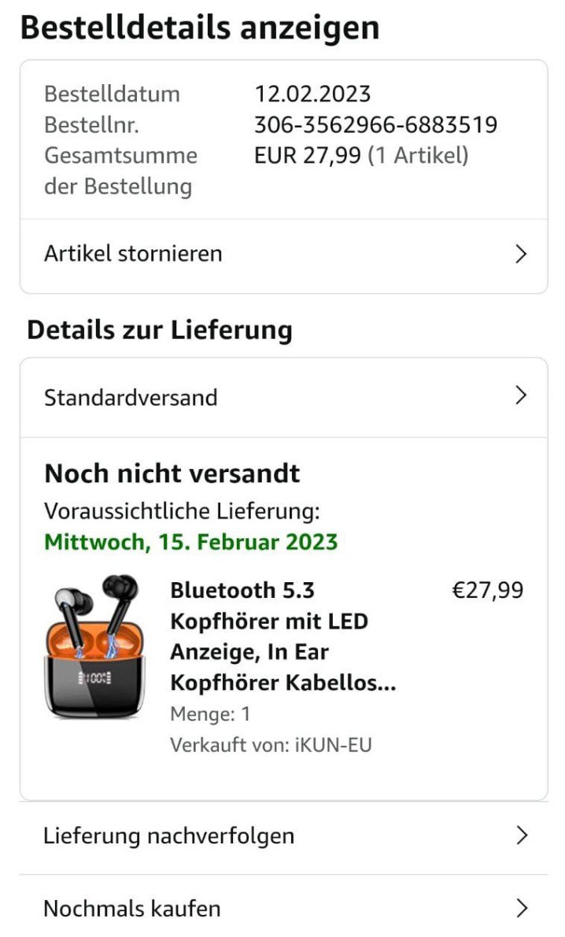
Task: Click chevron arrow next to Artikel stornieren
Action: tap(521, 254)
